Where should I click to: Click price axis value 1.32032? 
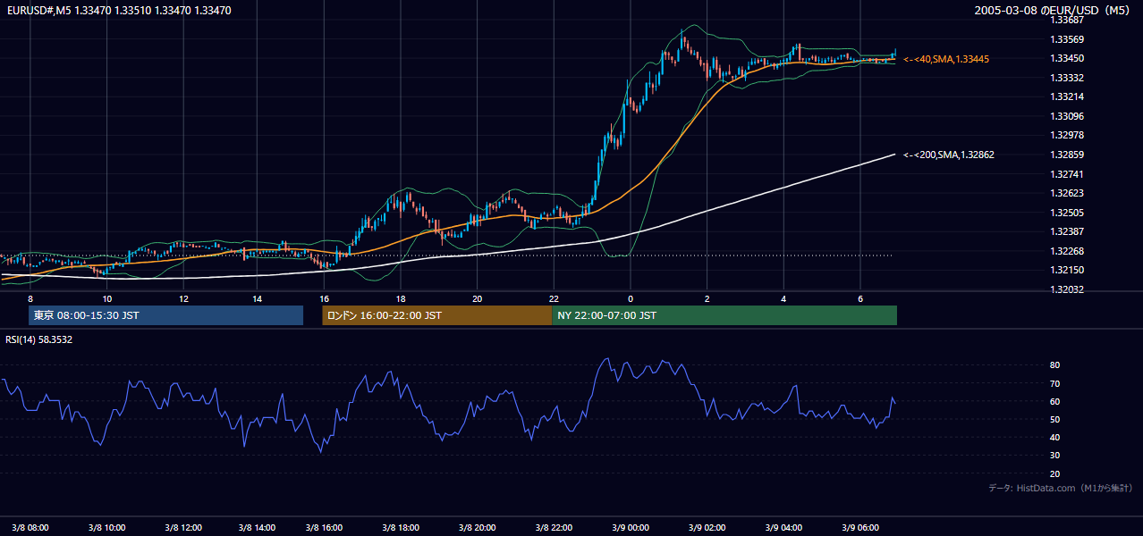(1067, 289)
